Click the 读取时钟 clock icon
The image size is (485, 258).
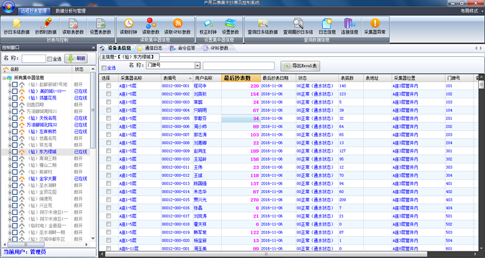click(129, 23)
